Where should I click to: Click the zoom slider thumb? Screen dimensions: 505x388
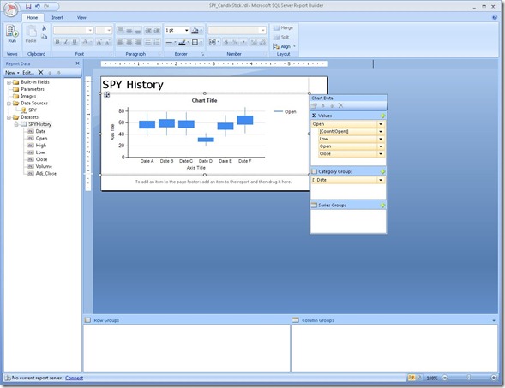[469, 377]
